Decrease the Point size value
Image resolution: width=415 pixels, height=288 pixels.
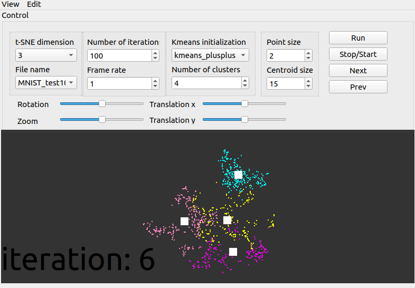coord(308,59)
